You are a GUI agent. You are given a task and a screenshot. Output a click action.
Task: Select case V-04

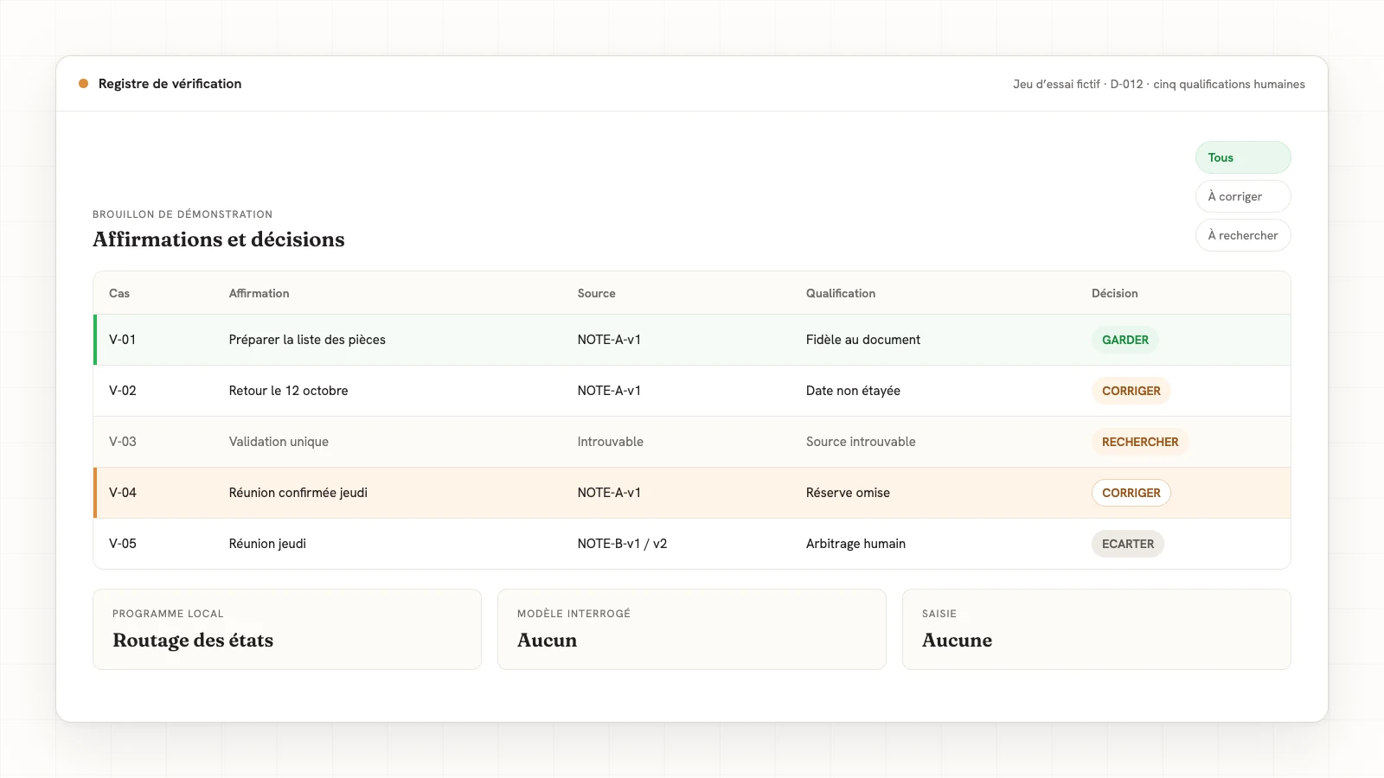click(x=692, y=493)
